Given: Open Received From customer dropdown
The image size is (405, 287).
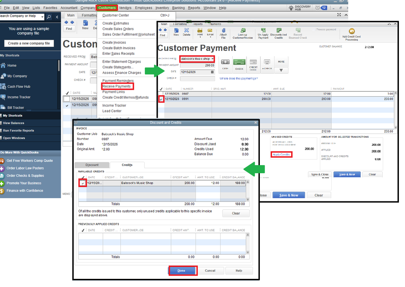Looking at the screenshot, I should tap(212, 59).
